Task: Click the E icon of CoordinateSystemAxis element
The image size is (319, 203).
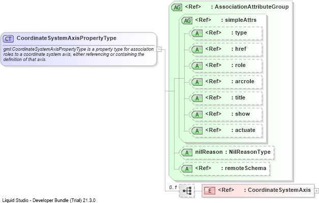Action: click(210, 191)
